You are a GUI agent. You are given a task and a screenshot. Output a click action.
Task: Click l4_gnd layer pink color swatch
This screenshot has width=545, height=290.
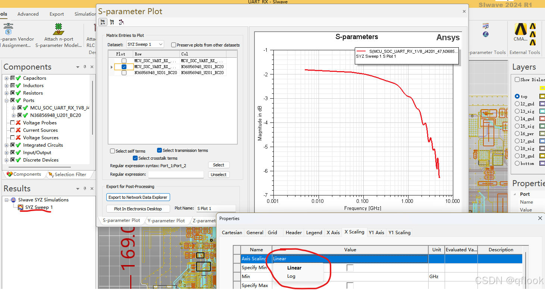click(x=542, y=119)
